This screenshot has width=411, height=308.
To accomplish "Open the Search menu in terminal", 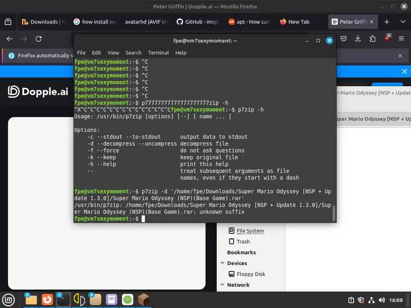I will pos(133,53).
